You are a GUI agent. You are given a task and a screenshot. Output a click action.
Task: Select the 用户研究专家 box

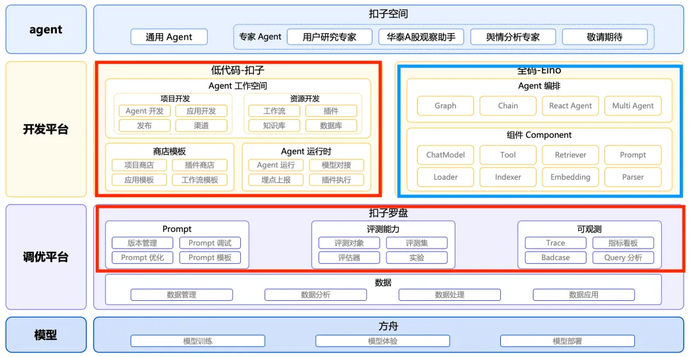pyautogui.click(x=330, y=37)
